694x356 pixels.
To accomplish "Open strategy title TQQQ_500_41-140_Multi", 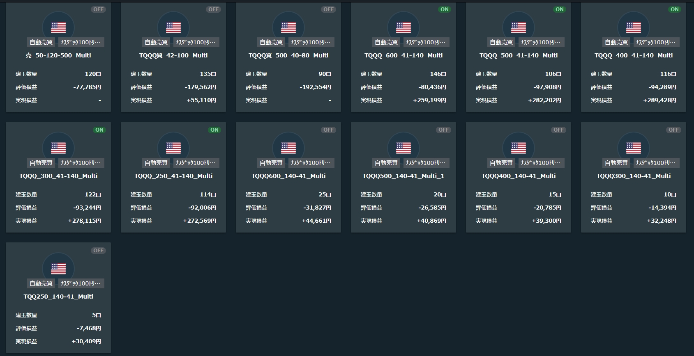I will [x=519, y=55].
